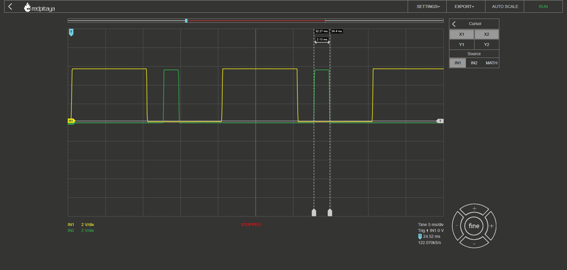
Task: Start acquisition with the RUN button
Action: 543,7
